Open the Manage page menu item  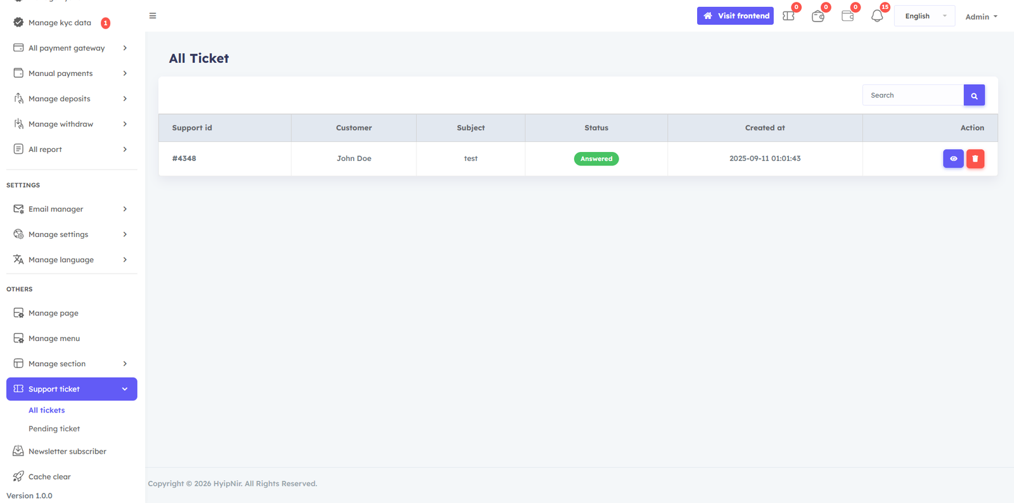(53, 313)
